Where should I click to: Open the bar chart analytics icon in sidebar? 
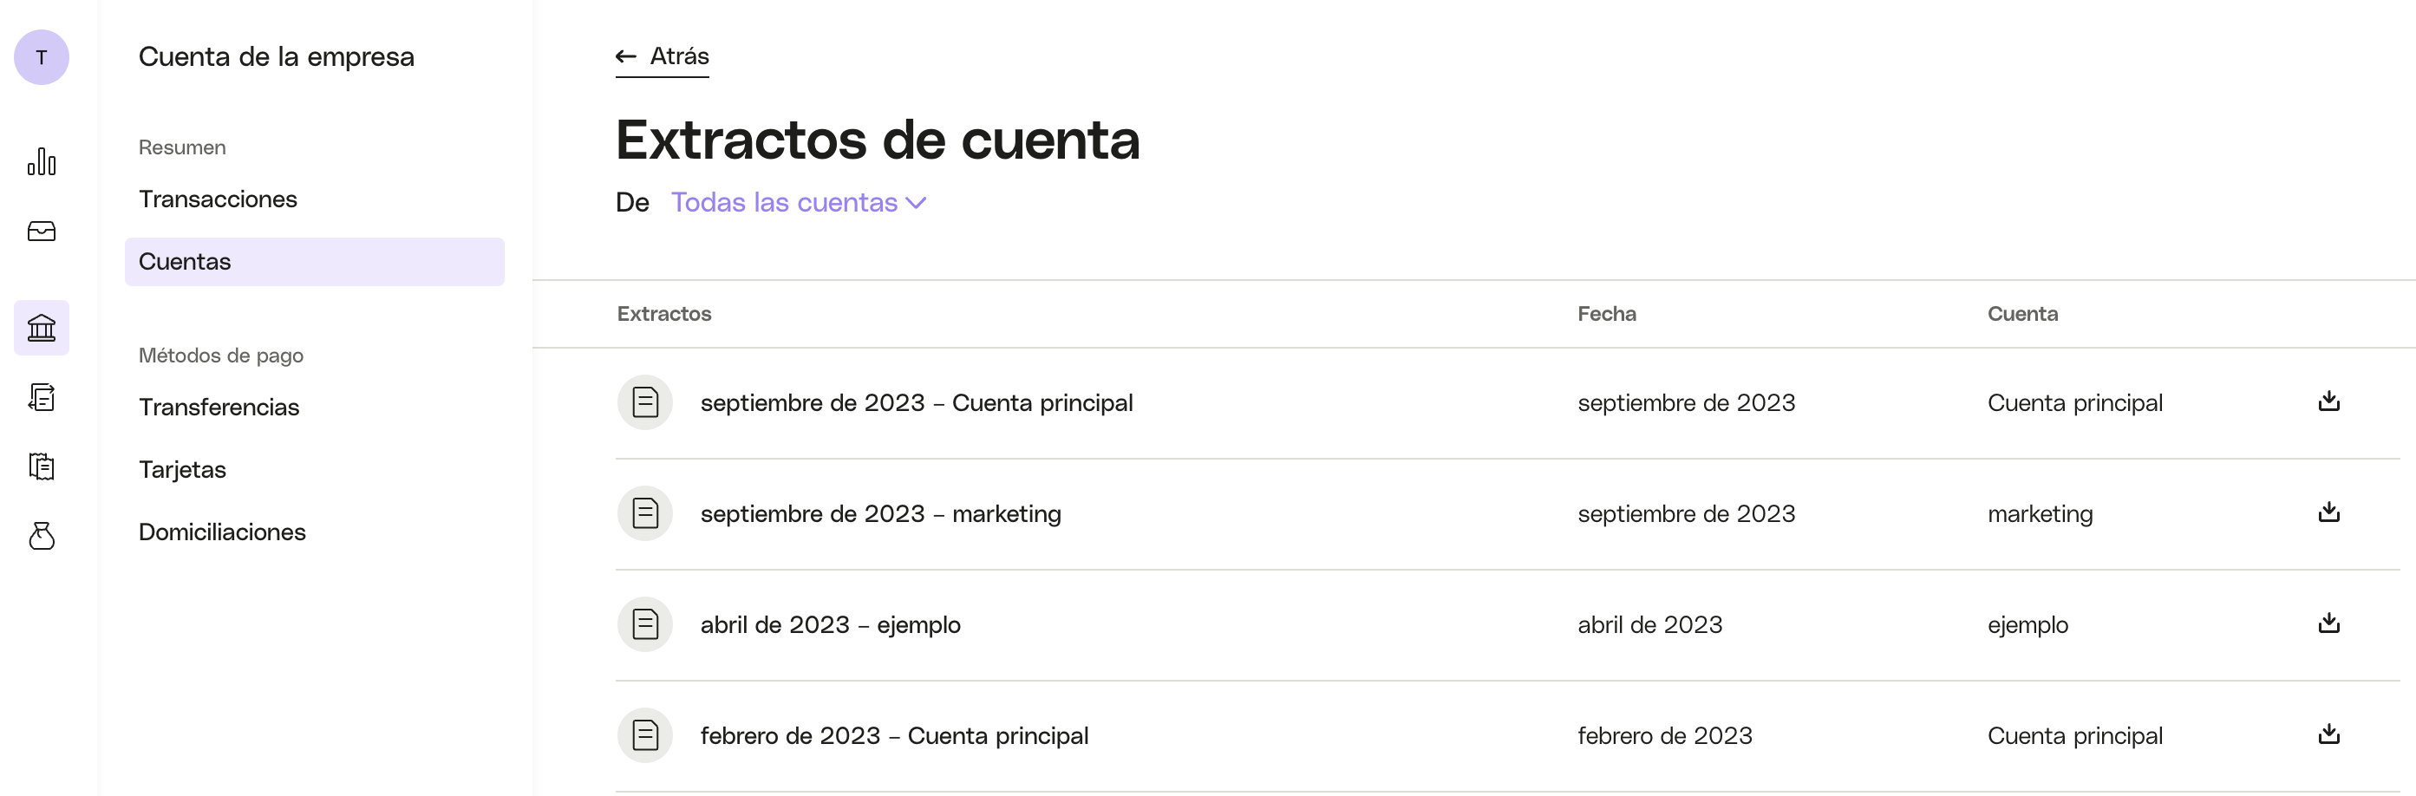coord(42,161)
